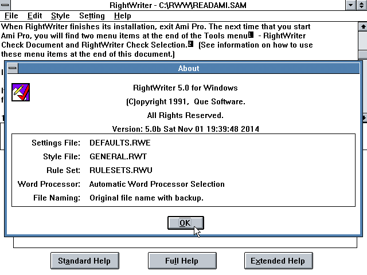Click the "Rule Set:" label
Image resolution: width=367 pixels, height=275 pixels.
(63, 170)
